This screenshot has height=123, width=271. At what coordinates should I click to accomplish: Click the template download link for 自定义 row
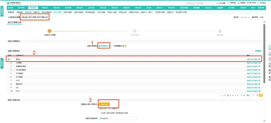(253, 59)
